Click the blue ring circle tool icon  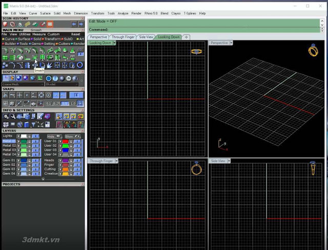[80, 65]
